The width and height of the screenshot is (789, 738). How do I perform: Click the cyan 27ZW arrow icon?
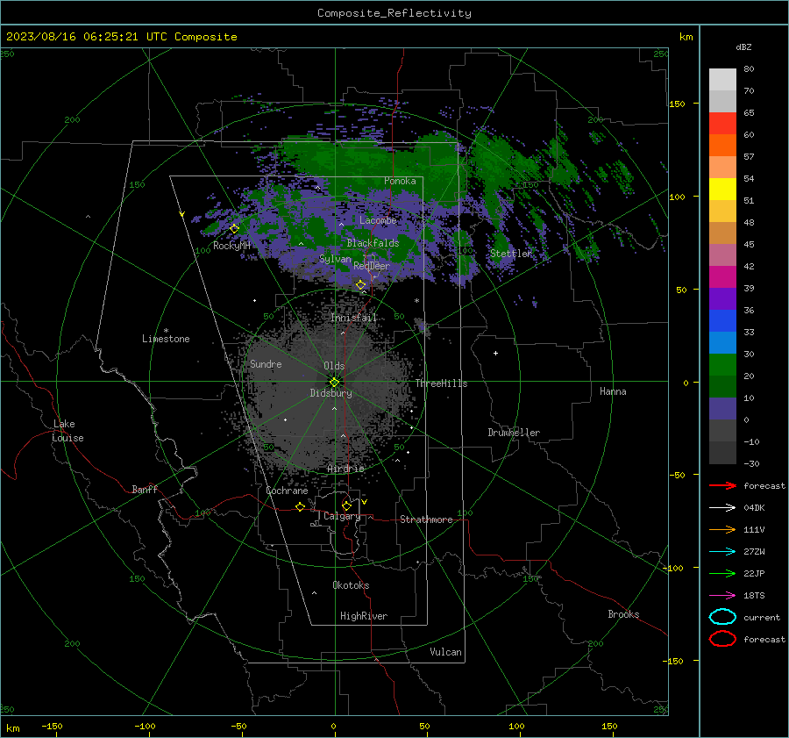(x=722, y=551)
